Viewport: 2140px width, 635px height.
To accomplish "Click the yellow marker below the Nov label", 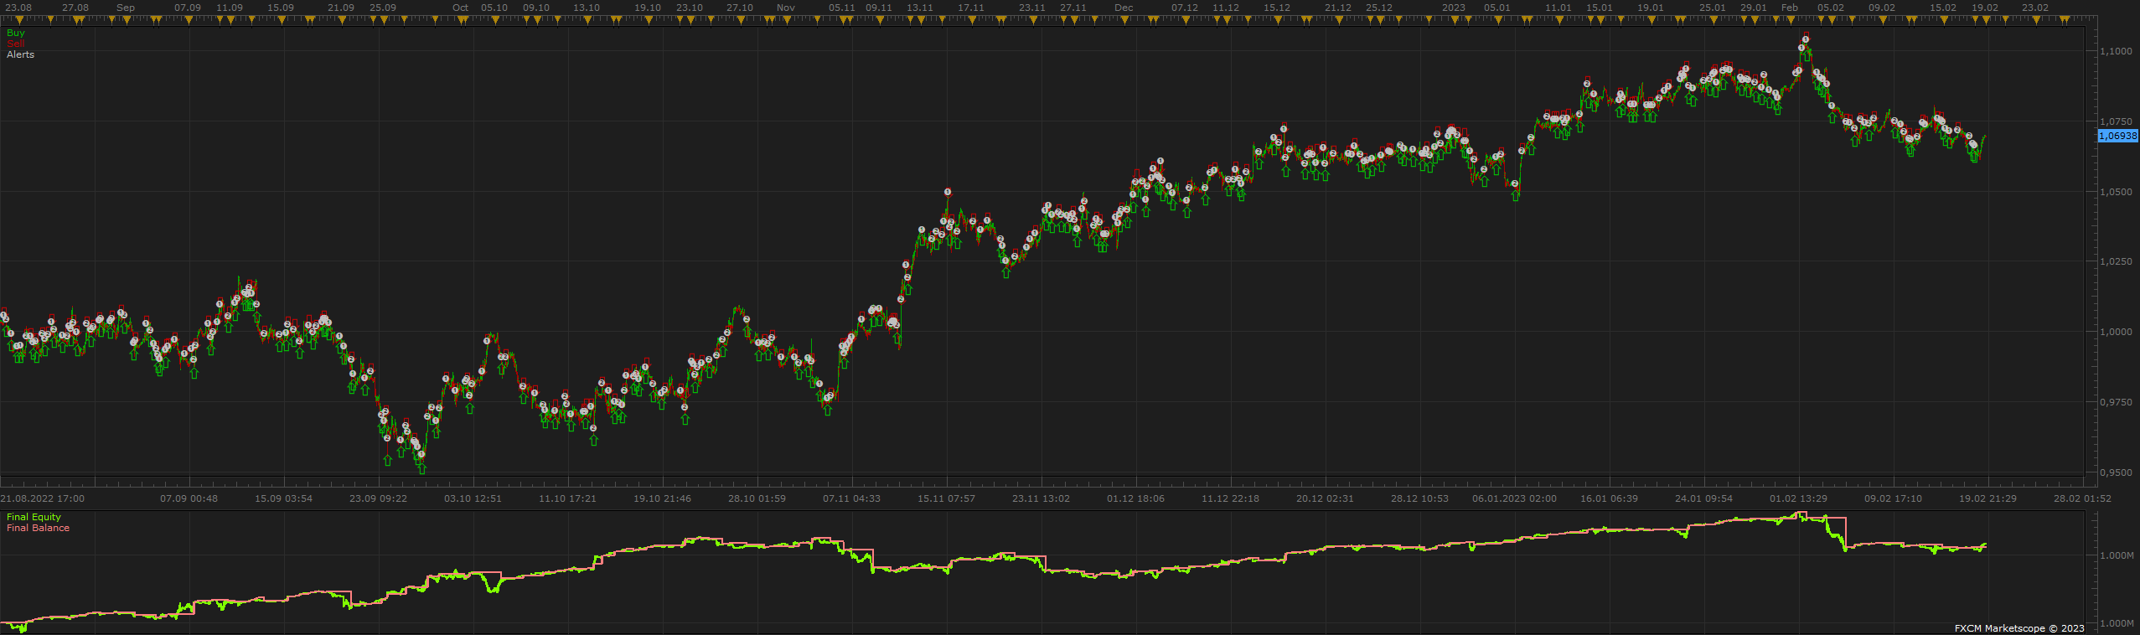I will coord(786,20).
